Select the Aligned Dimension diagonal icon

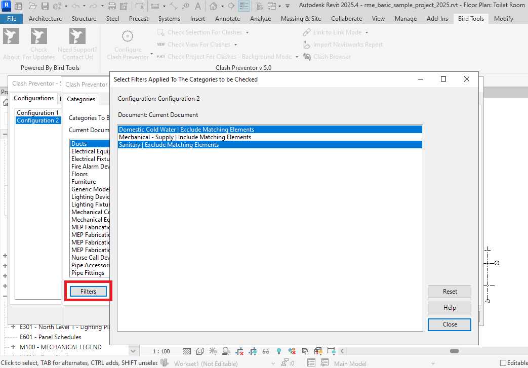click(173, 6)
